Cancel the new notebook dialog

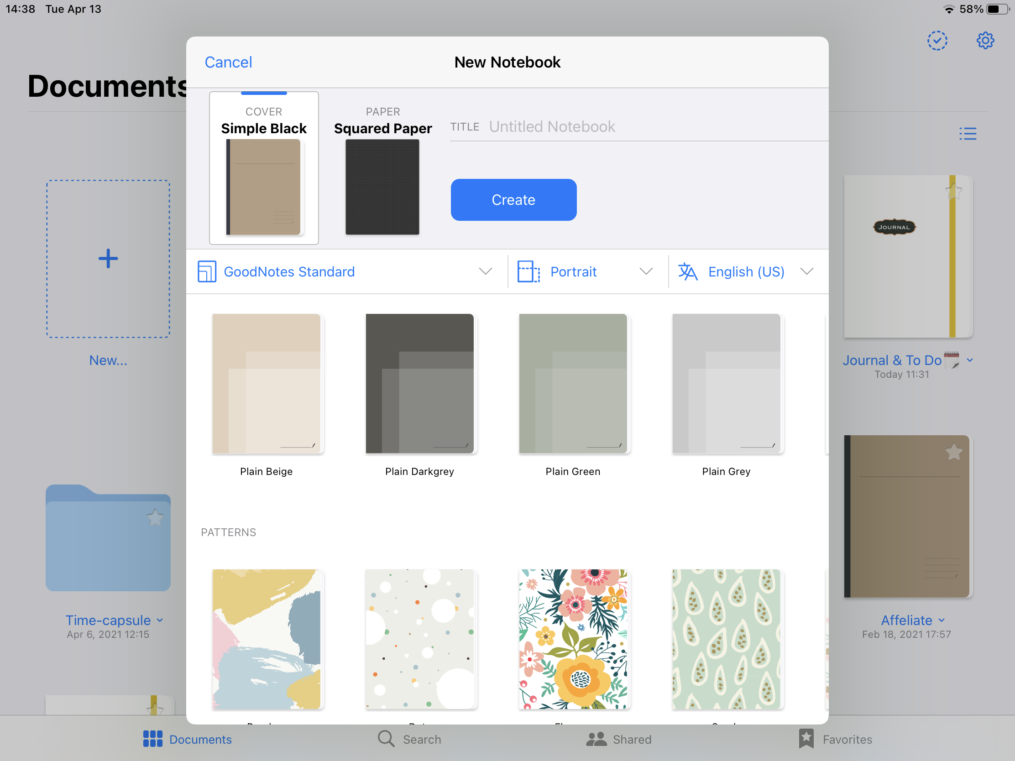tap(228, 63)
